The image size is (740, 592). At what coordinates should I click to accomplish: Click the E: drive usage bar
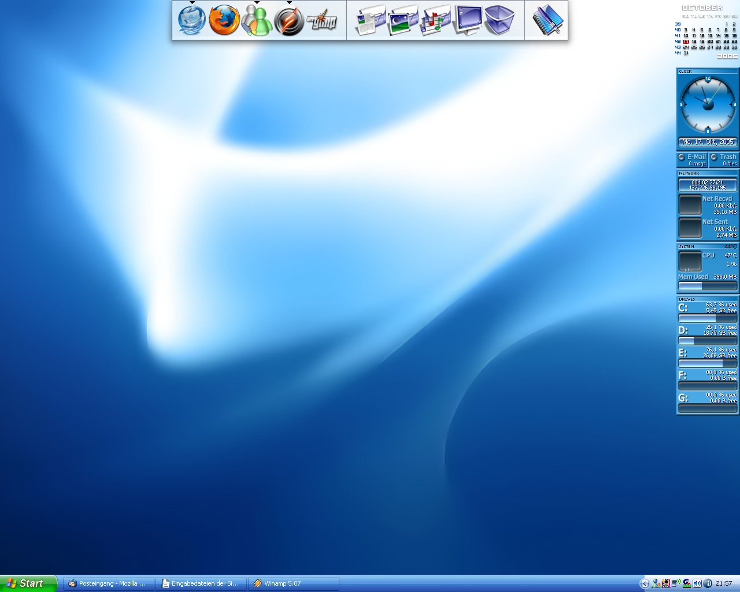(x=708, y=363)
